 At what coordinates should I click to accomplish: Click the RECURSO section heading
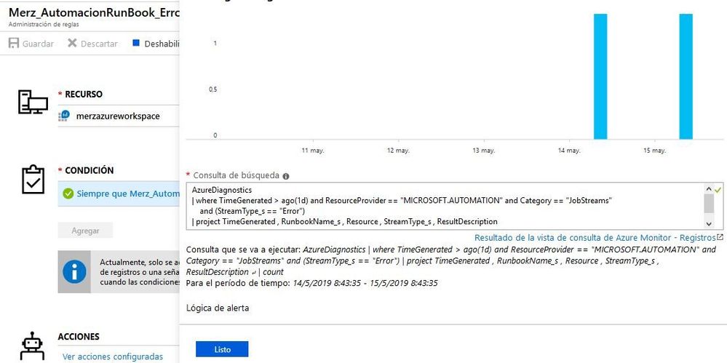[x=84, y=94]
